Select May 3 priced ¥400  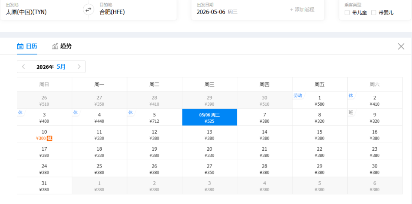[44, 117]
